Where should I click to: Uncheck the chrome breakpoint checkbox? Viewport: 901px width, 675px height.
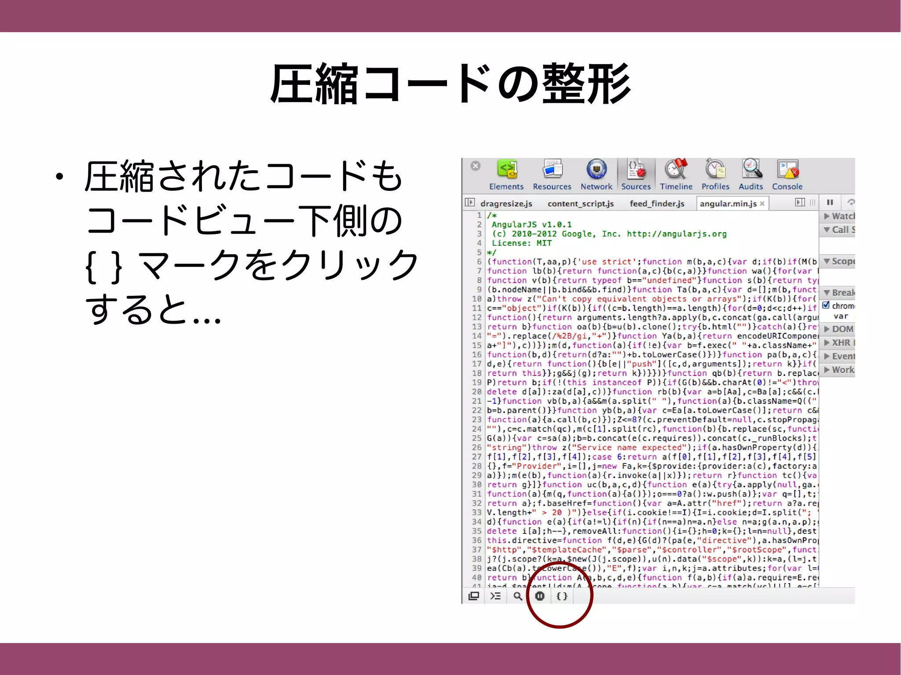[826, 305]
